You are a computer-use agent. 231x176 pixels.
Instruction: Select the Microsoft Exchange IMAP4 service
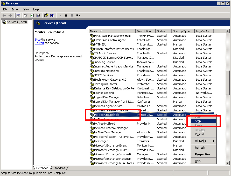[x=111, y=150]
